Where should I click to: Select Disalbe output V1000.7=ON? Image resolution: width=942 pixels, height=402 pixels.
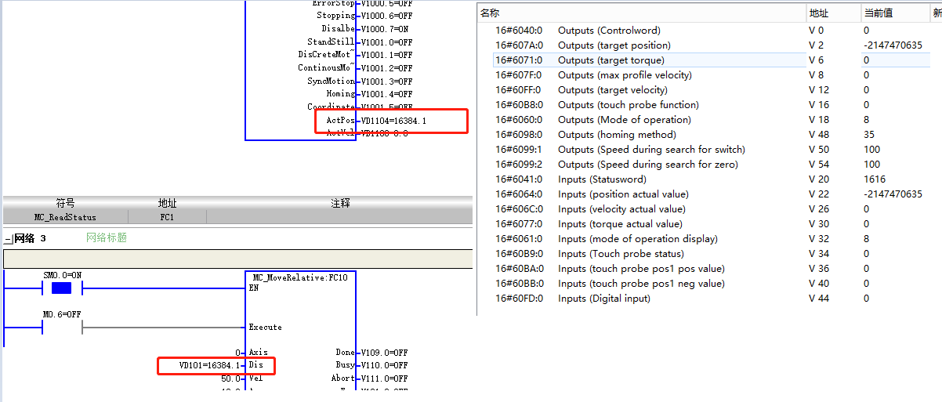tap(386, 28)
